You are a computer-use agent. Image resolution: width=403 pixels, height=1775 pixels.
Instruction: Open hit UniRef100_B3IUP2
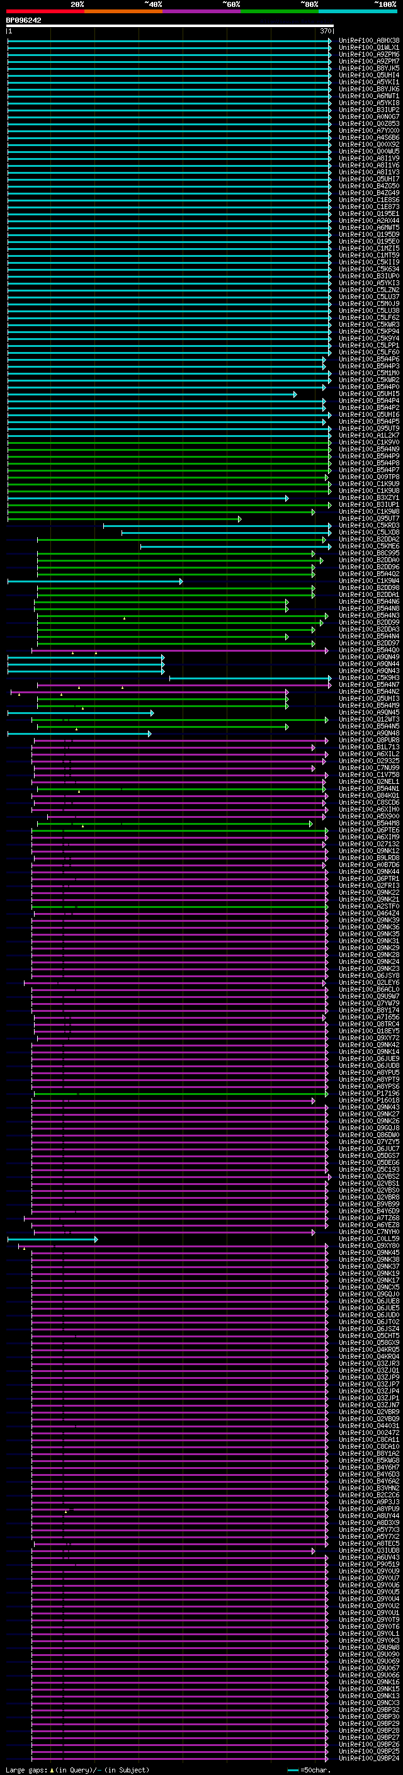pos(369,110)
